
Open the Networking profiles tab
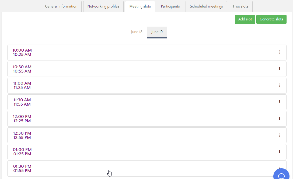[103, 6]
